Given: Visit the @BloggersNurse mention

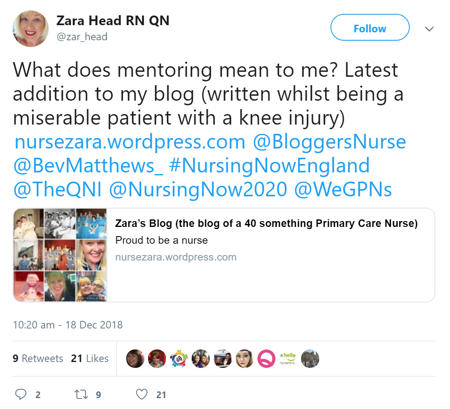Looking at the screenshot, I should tap(329, 142).
